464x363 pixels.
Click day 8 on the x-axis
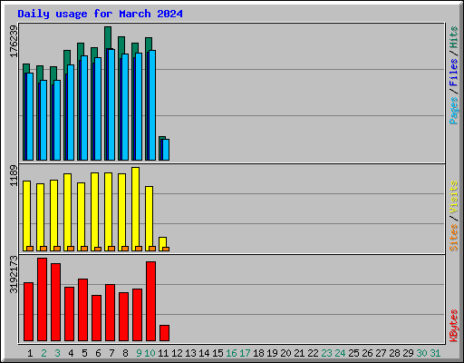tap(125, 353)
